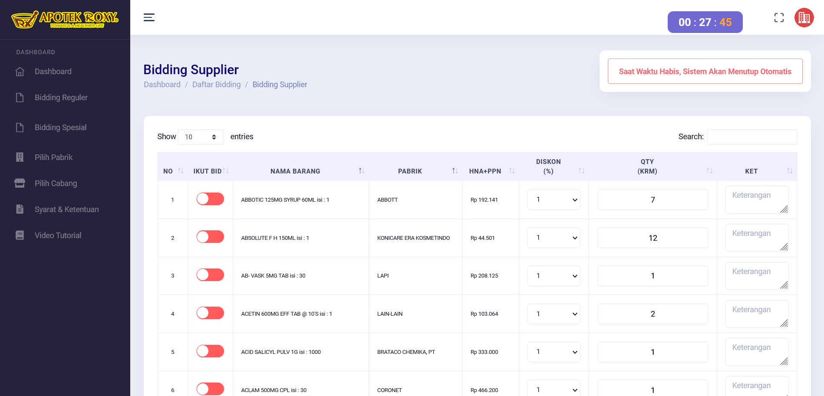
Task: Toggle bid switch for ACID SALICYL PULV
Action: (x=210, y=351)
